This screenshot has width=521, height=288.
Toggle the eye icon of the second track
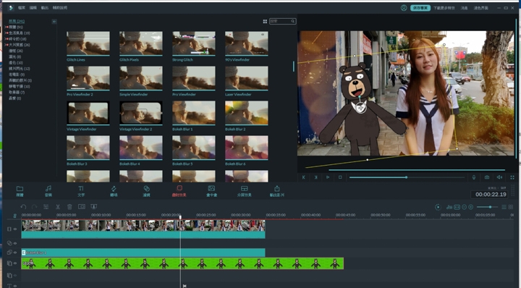point(15,243)
